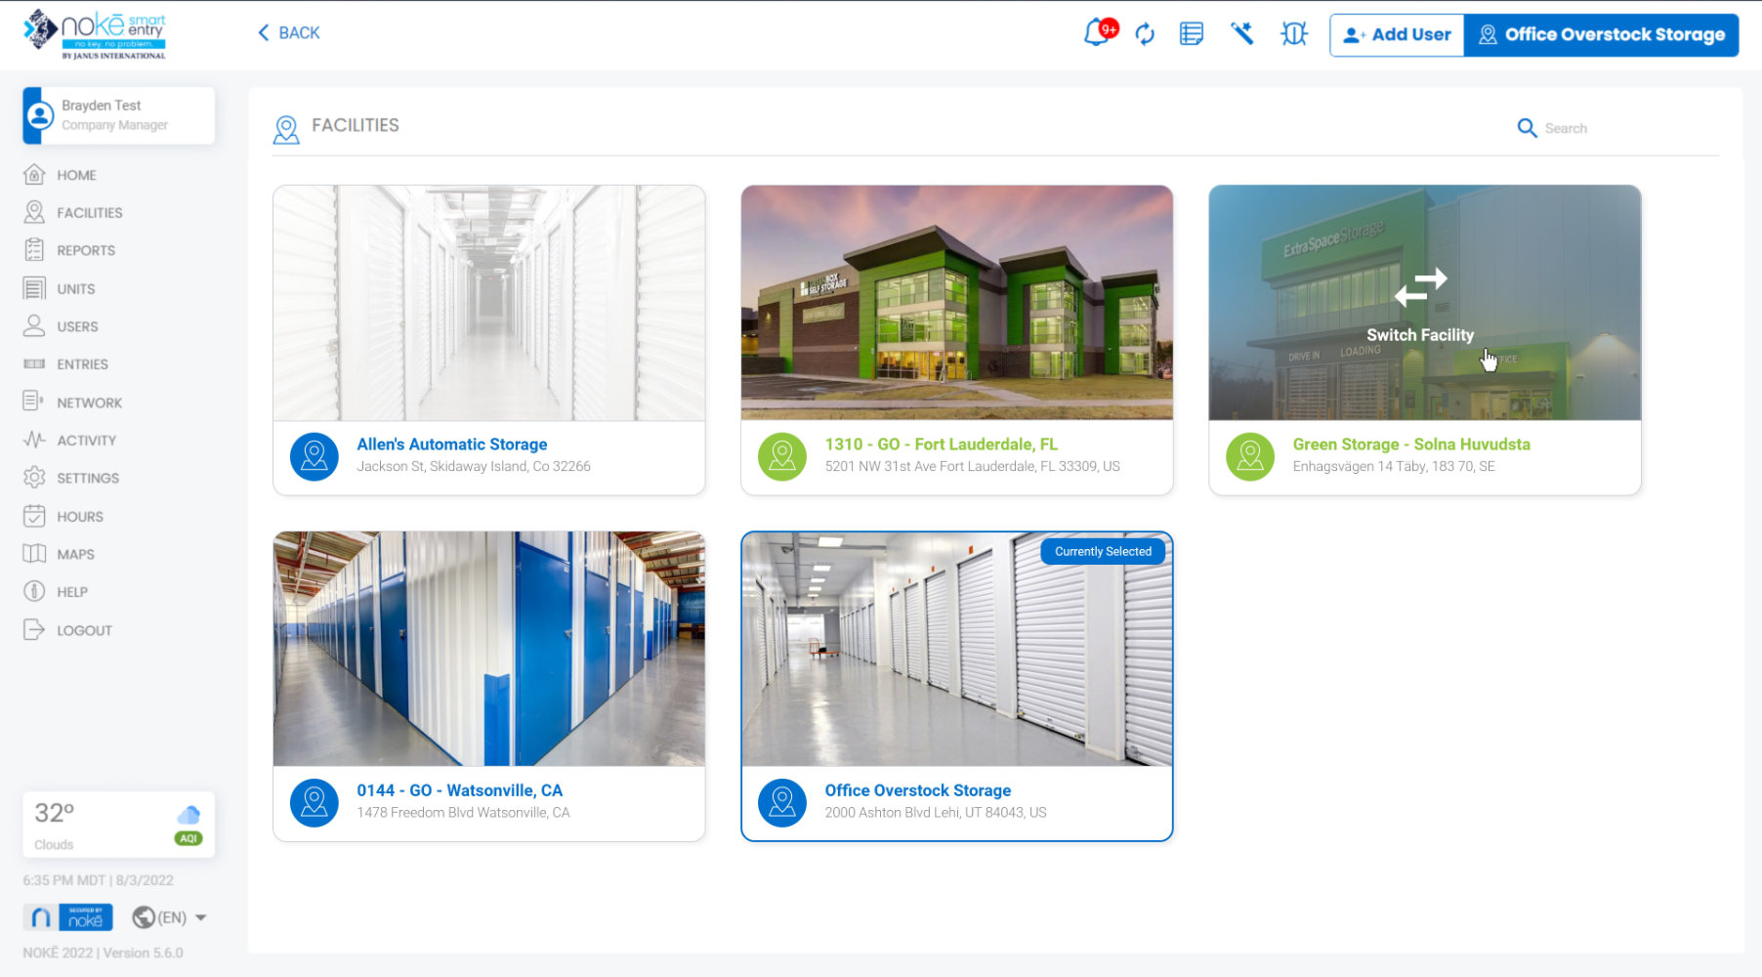Click the NETWORK sidebar icon
The width and height of the screenshot is (1762, 977).
coord(34,402)
